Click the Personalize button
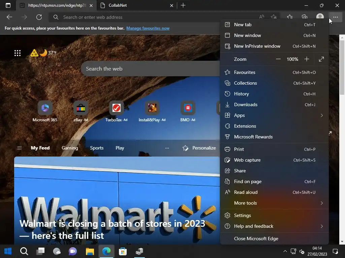The height and width of the screenshot is (258, 345). pyautogui.click(x=199, y=148)
